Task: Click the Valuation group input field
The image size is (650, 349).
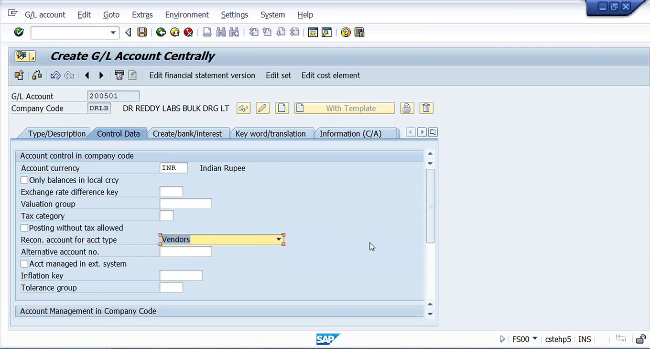Action: point(186,204)
